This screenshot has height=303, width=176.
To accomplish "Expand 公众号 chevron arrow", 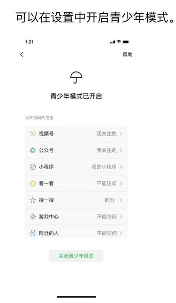I will [121, 150].
